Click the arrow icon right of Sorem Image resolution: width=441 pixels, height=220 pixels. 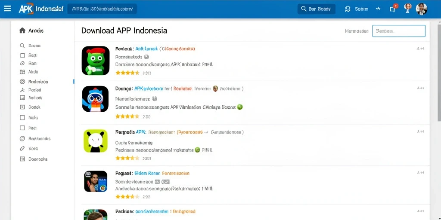[378, 9]
